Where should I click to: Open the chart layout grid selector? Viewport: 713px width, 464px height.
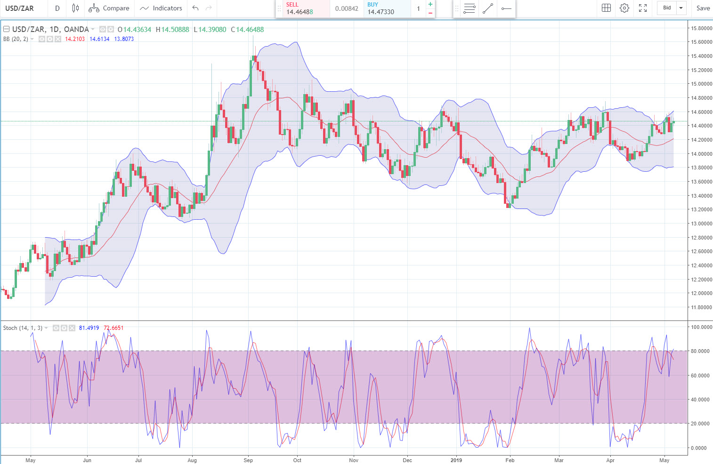coord(606,8)
